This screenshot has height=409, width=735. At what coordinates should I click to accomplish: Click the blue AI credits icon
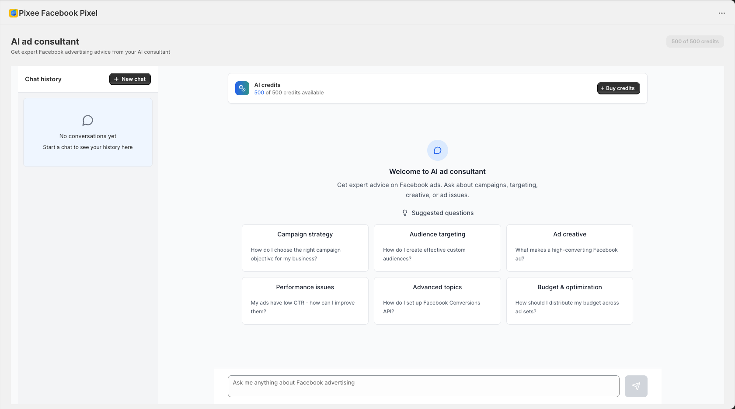[x=242, y=88]
